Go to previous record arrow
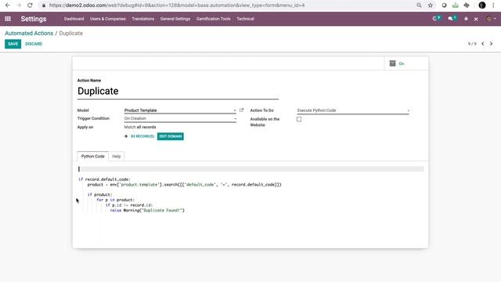This screenshot has width=501, height=282. tap(483, 44)
